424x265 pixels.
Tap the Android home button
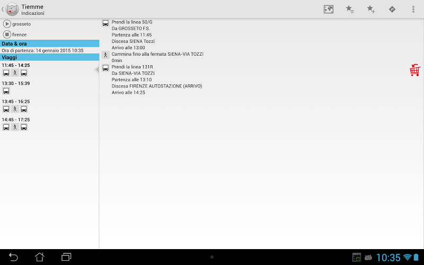click(39, 257)
